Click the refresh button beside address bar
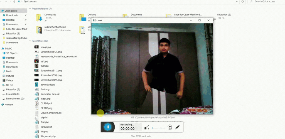The width and height of the screenshot is (285, 139). 243,1
